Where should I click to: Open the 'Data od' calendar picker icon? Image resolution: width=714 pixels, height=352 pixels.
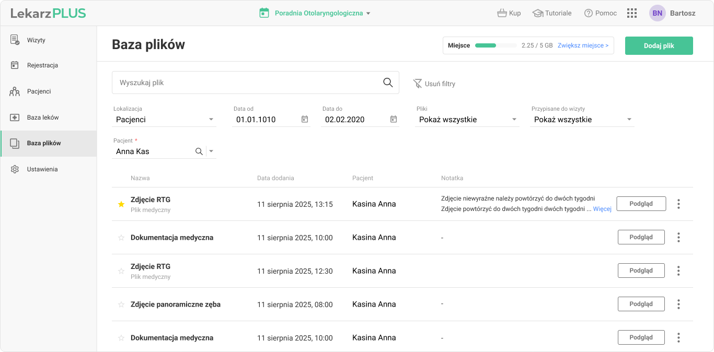pyautogui.click(x=305, y=120)
